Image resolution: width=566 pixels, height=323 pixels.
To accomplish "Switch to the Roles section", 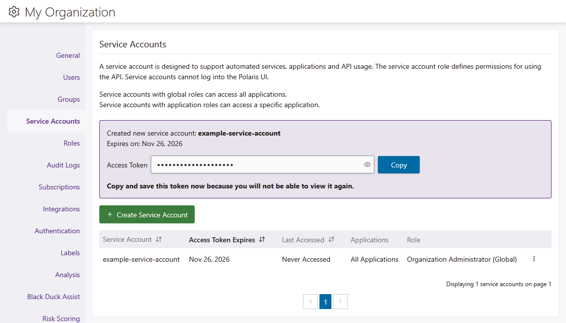I will tap(71, 143).
